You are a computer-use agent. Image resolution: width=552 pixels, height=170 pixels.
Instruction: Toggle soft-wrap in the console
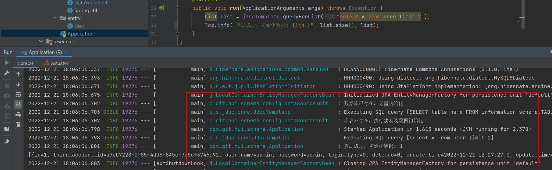point(18,95)
